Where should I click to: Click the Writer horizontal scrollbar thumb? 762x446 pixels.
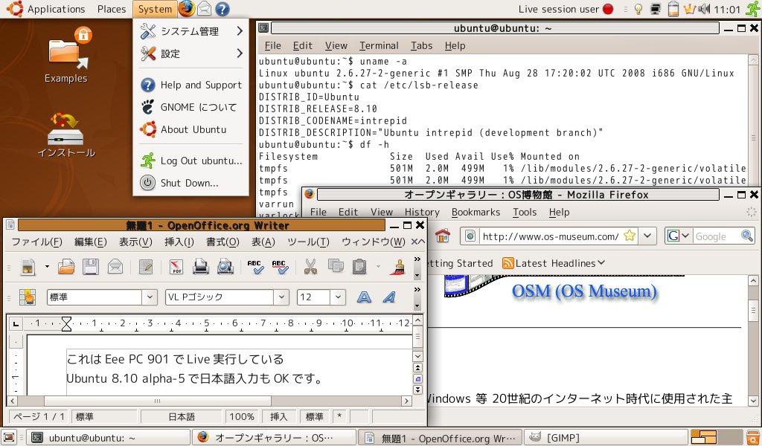tap(158, 401)
